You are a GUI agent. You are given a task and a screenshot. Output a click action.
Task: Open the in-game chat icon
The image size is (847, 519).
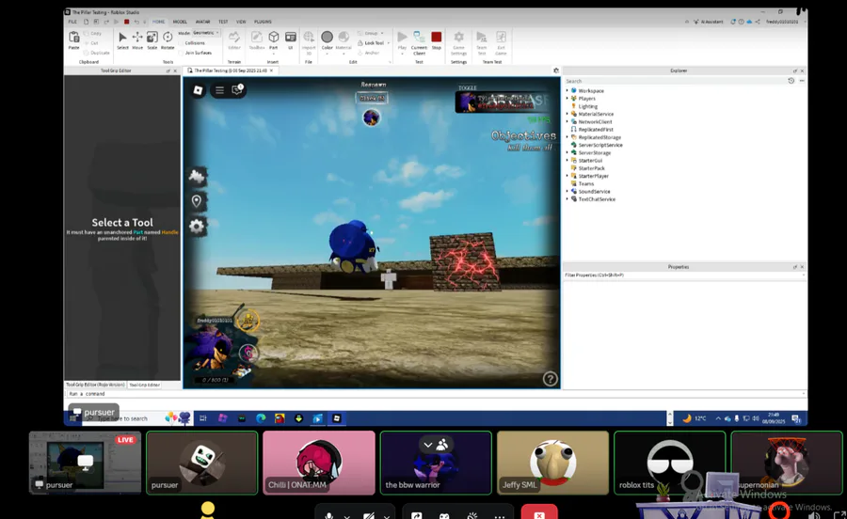pyautogui.click(x=237, y=89)
